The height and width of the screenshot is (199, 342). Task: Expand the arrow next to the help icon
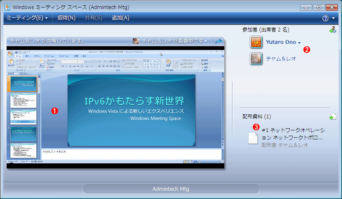click(333, 18)
